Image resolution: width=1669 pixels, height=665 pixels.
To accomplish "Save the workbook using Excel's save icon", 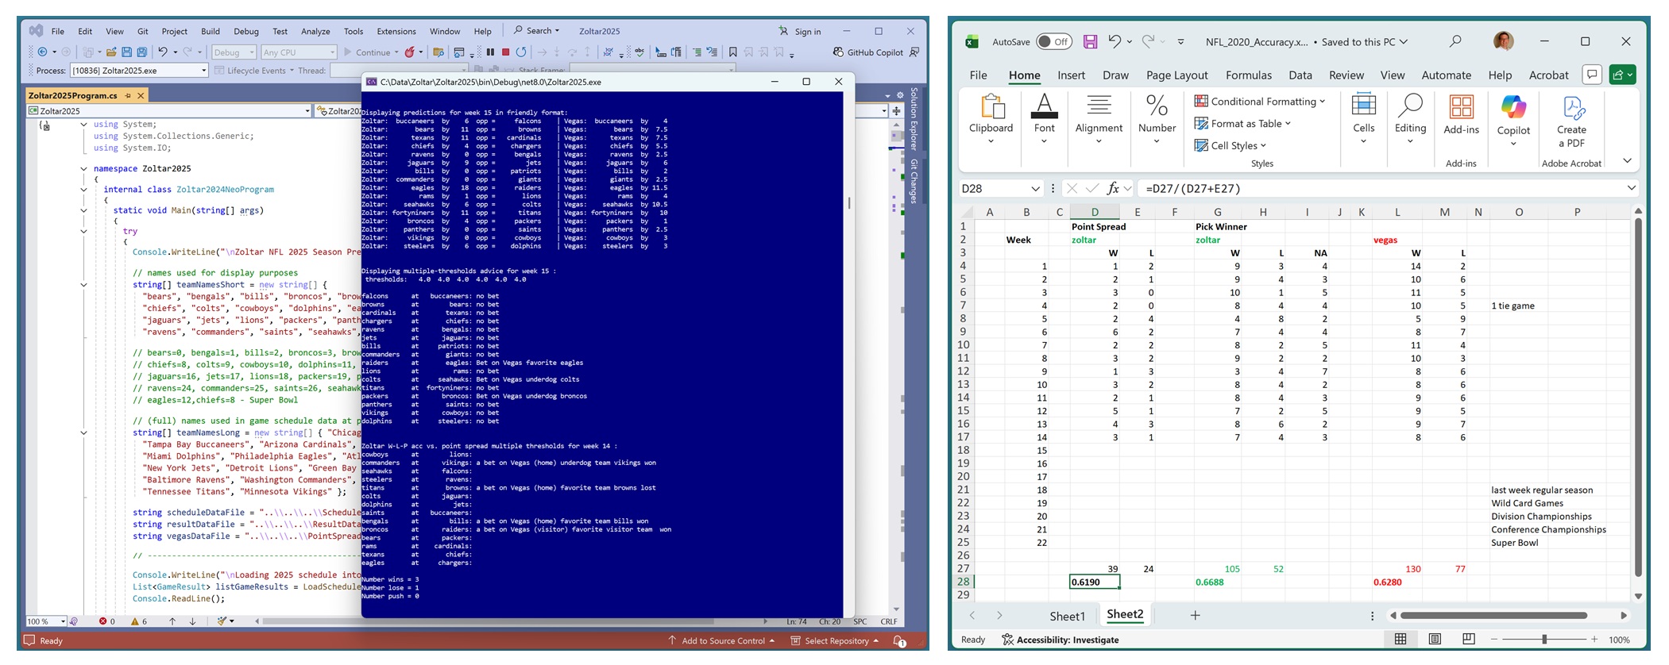I will 1090,42.
